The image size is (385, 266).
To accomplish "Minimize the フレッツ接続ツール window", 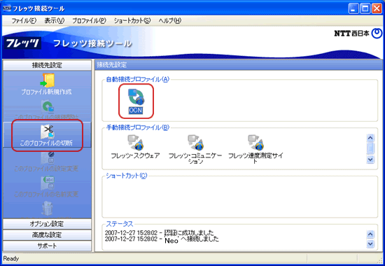I will [x=353, y=8].
